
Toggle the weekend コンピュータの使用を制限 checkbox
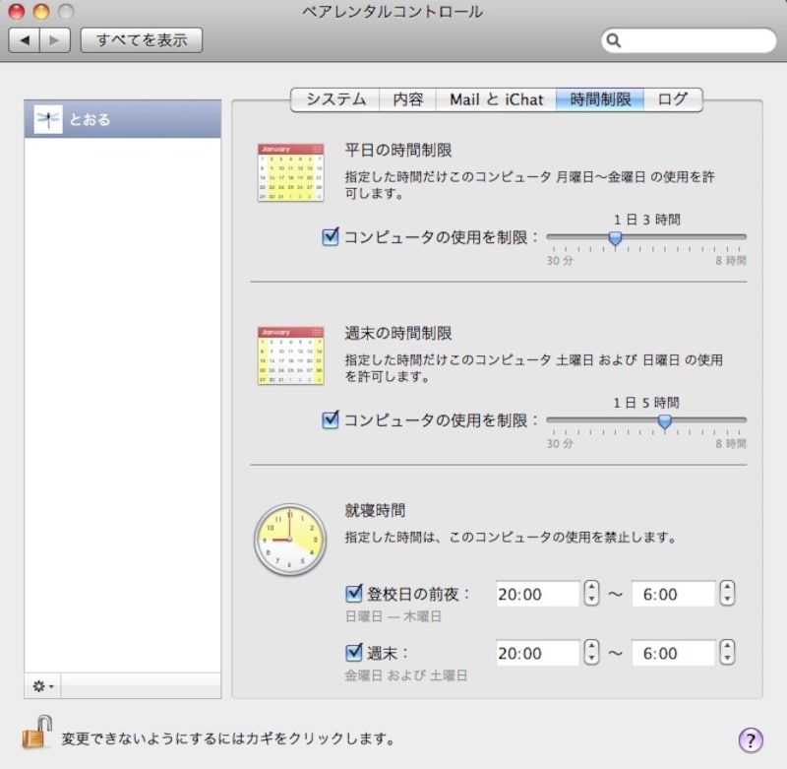pos(331,419)
